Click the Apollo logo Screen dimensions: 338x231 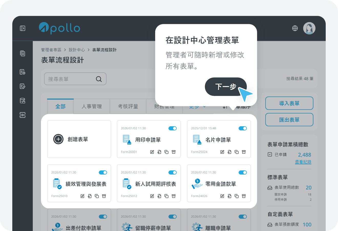click(x=59, y=28)
